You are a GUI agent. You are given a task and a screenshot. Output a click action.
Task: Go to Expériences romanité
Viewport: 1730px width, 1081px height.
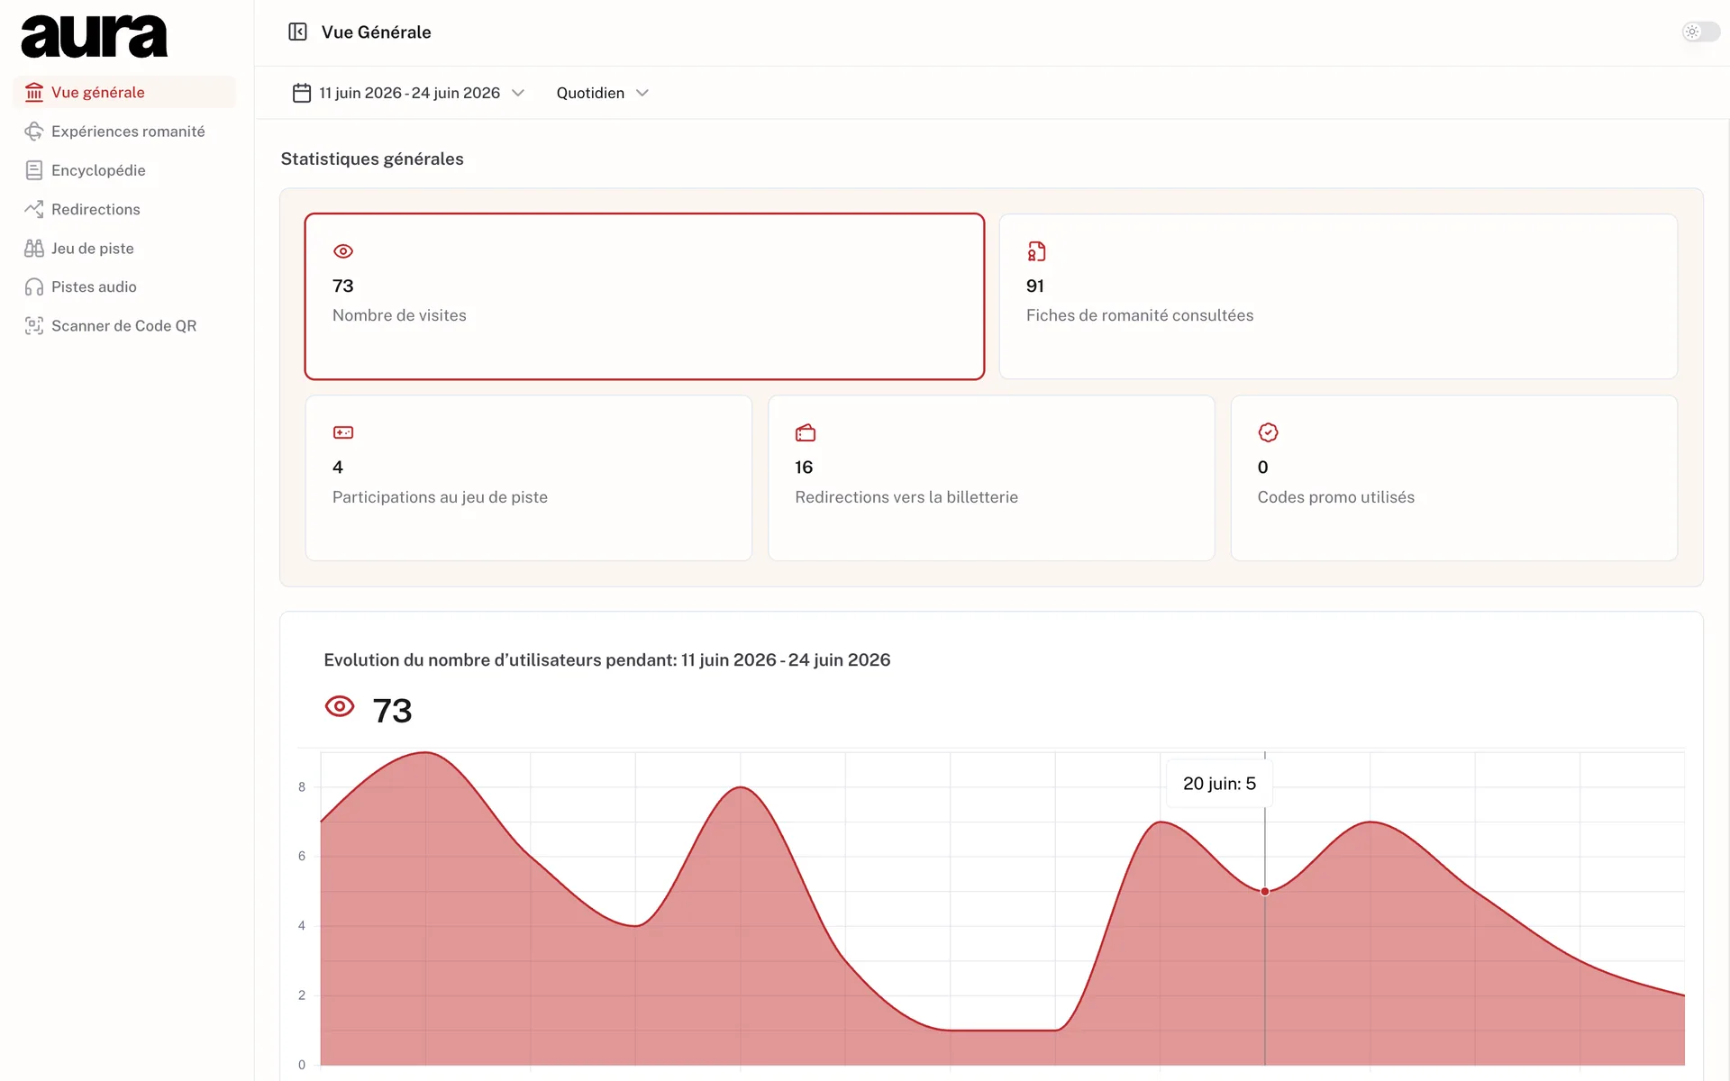coord(124,132)
